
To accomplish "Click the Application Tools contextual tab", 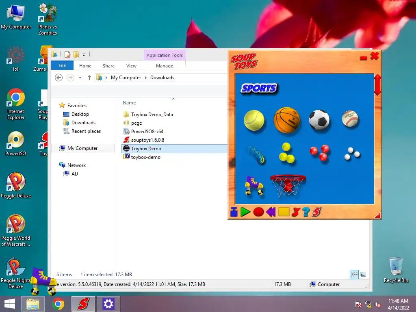I will tap(165, 55).
